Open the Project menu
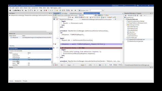The width and height of the screenshot is (162, 91). point(26,8)
